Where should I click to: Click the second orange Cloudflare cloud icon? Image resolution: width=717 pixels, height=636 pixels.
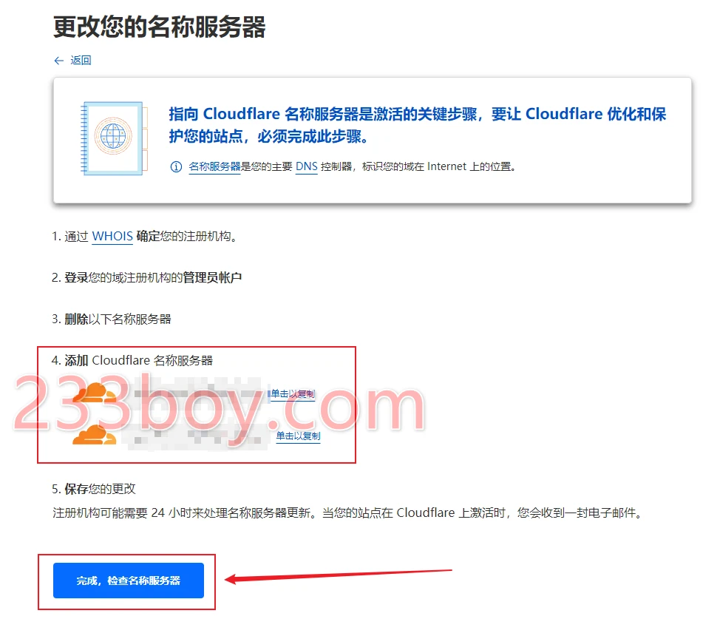[x=94, y=434]
